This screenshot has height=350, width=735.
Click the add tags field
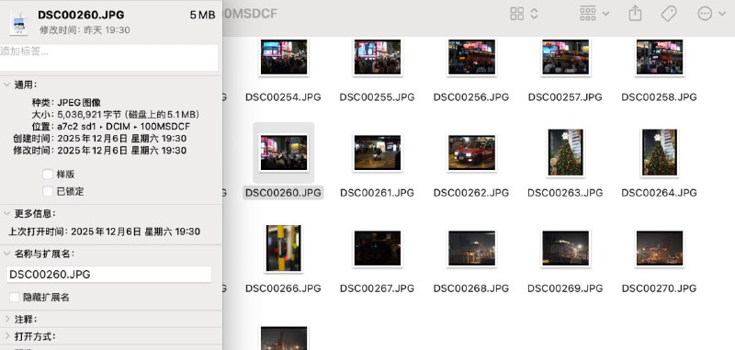pos(108,58)
